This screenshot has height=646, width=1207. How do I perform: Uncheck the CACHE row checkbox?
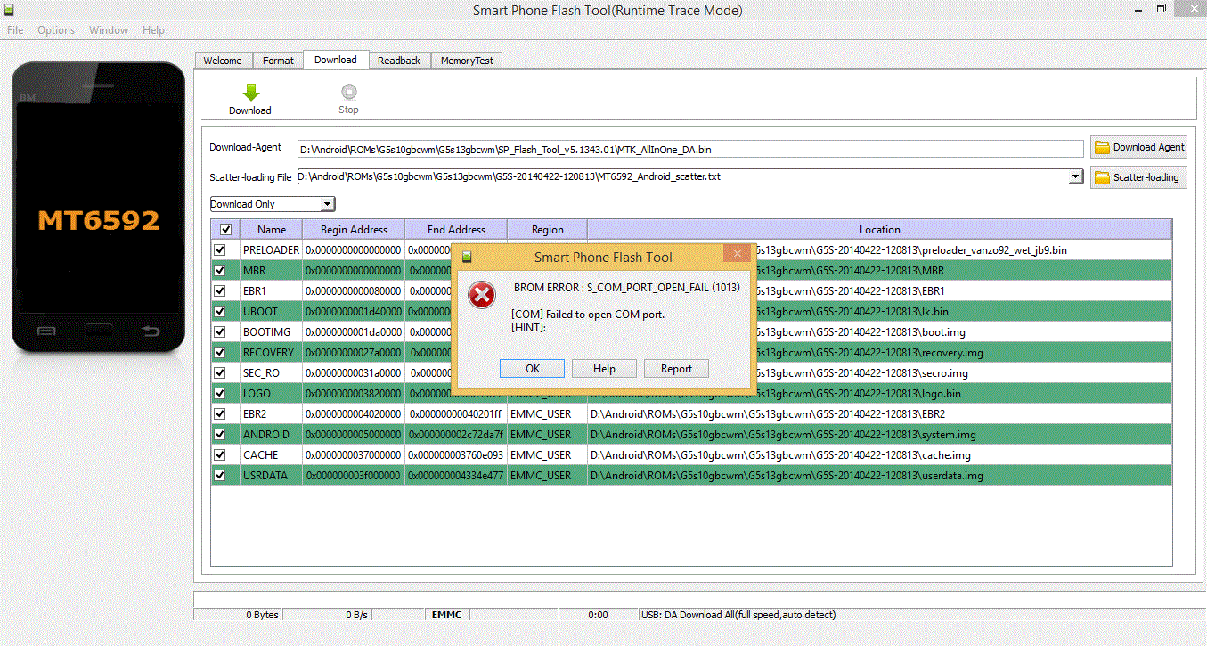(x=220, y=455)
